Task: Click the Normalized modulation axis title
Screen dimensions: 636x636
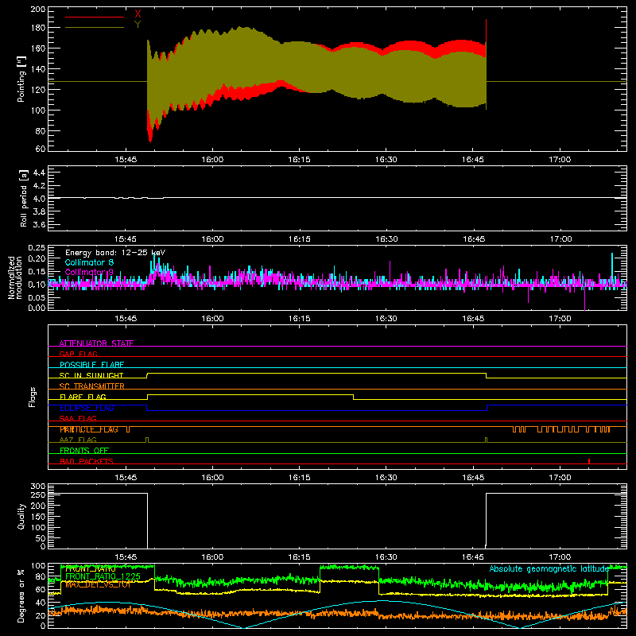Action: [x=15, y=277]
